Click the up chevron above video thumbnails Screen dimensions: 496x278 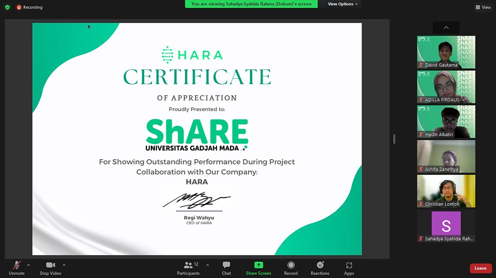[446, 27]
